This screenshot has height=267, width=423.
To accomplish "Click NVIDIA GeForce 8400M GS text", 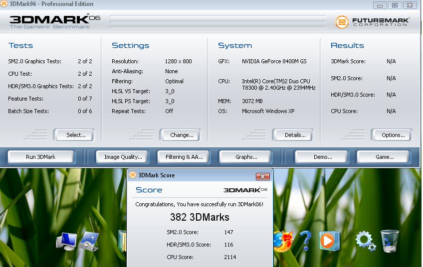I will click(x=274, y=61).
